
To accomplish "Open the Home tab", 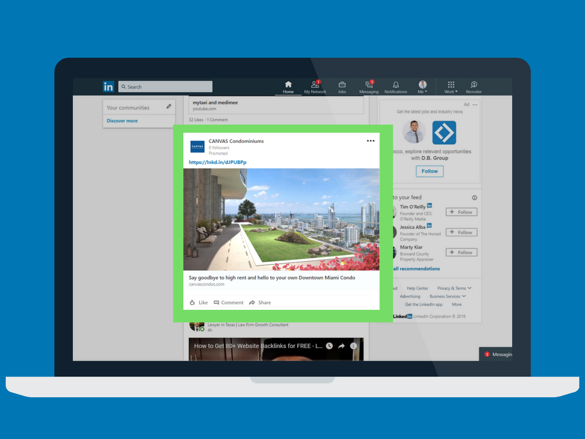I will [288, 87].
